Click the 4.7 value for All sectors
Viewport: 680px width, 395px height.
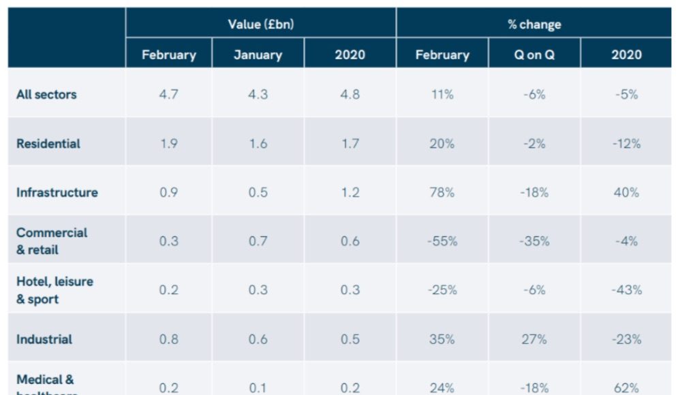click(168, 94)
